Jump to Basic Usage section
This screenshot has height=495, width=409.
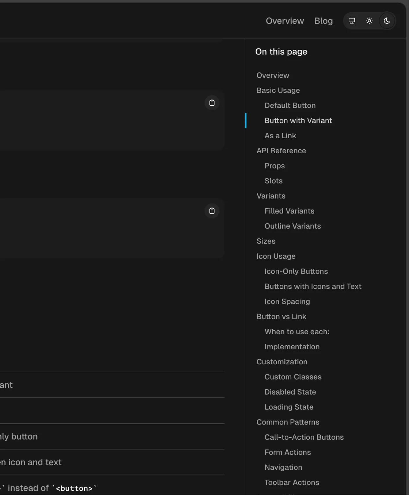click(x=278, y=91)
